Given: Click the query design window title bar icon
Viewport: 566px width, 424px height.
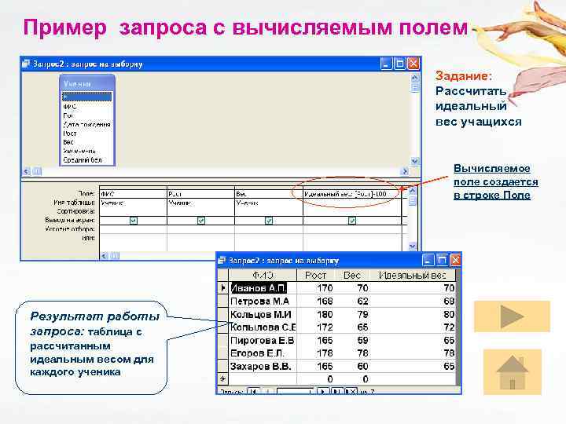Looking at the screenshot, I should point(26,64).
